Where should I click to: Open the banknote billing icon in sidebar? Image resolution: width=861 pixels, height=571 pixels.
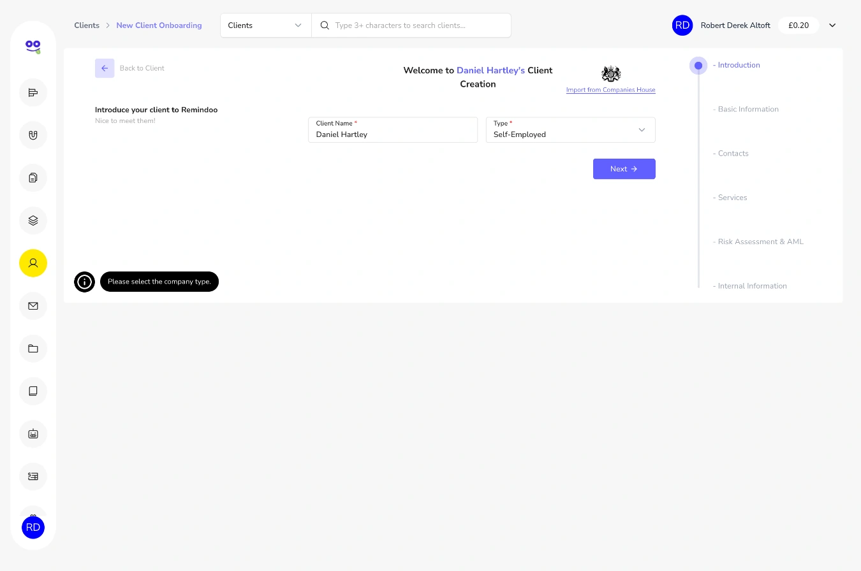point(33,477)
